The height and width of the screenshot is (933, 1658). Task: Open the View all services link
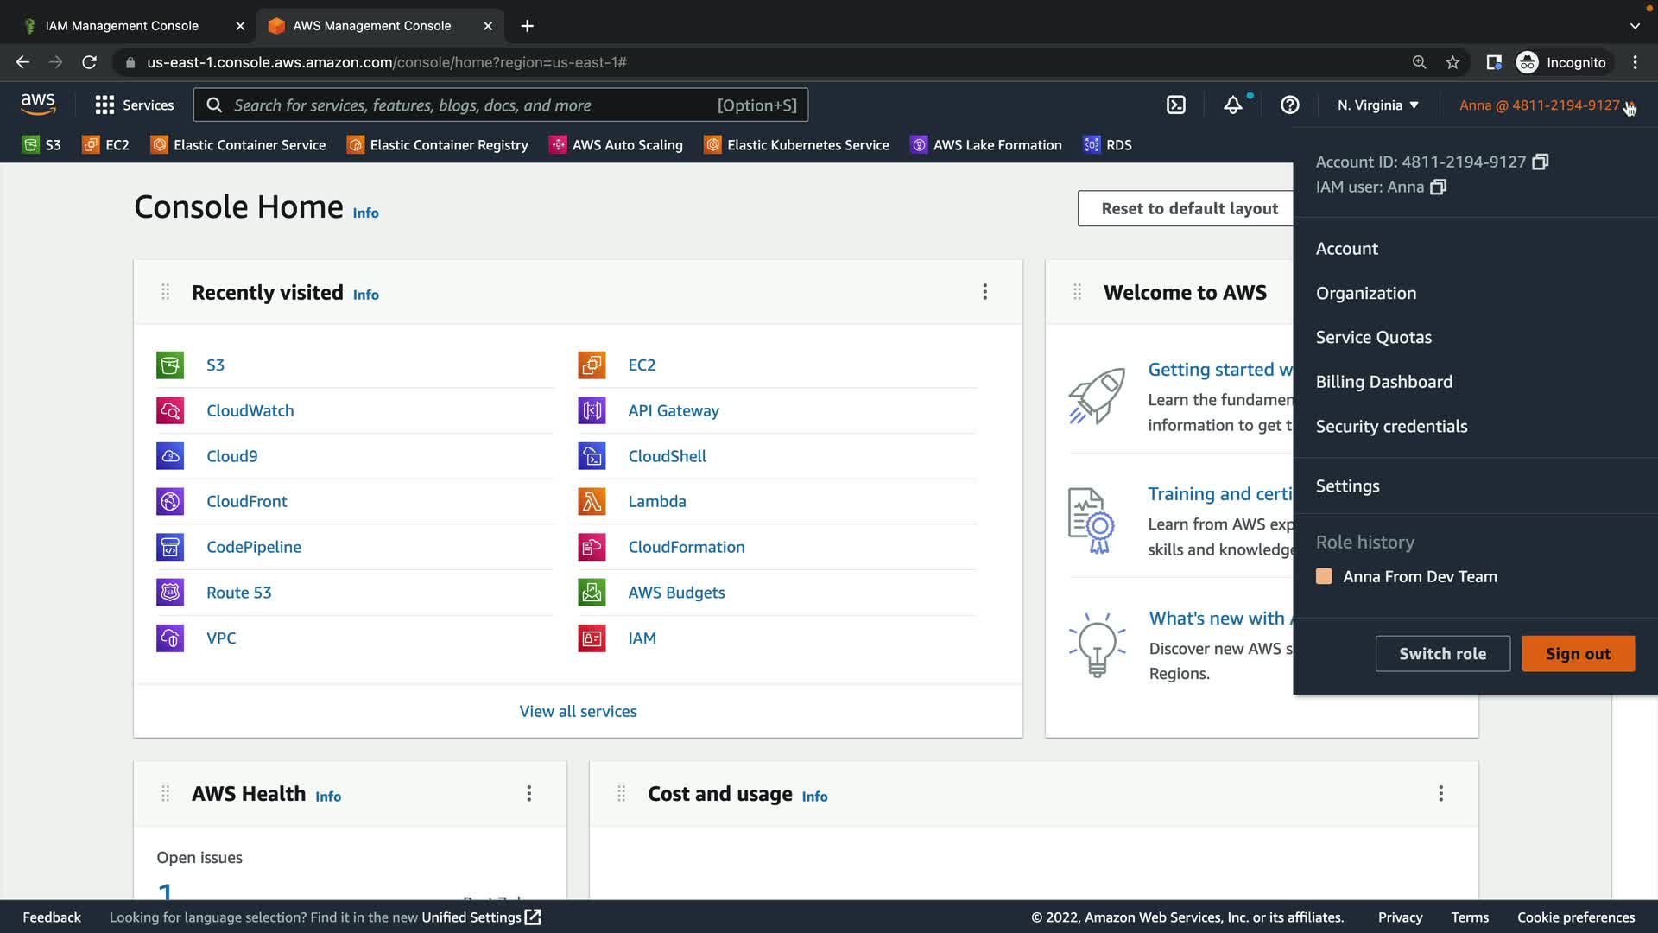pos(578,712)
